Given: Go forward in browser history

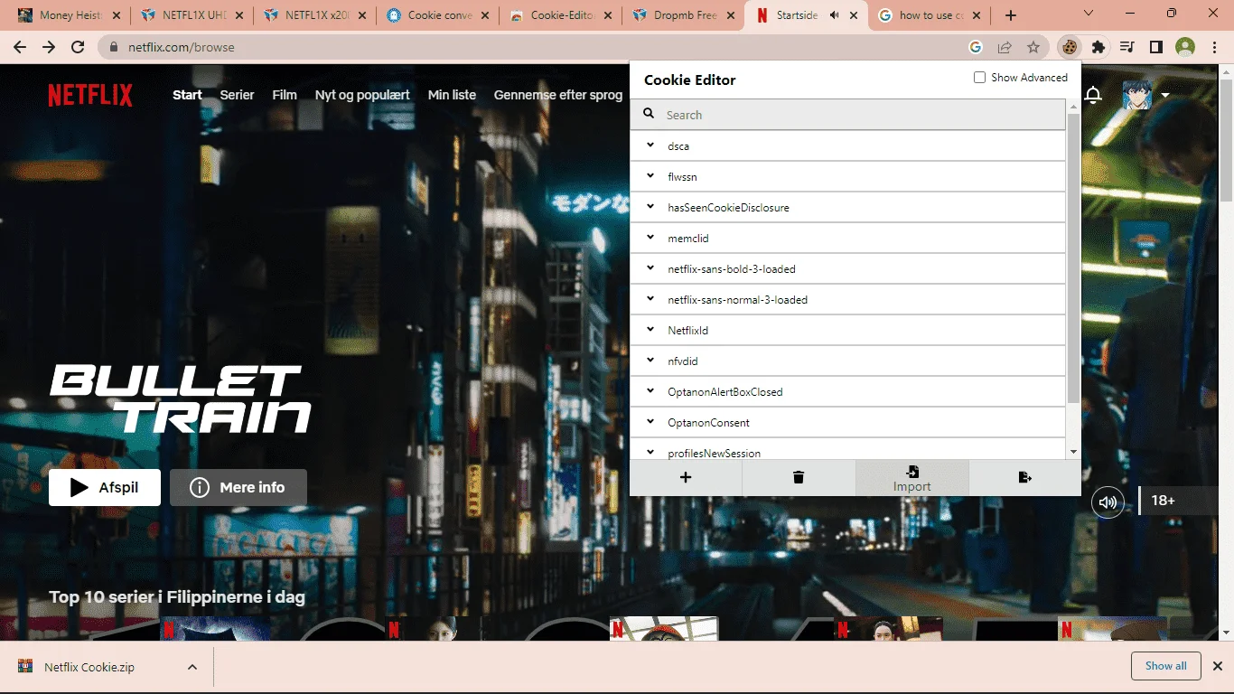Looking at the screenshot, I should click(x=49, y=47).
